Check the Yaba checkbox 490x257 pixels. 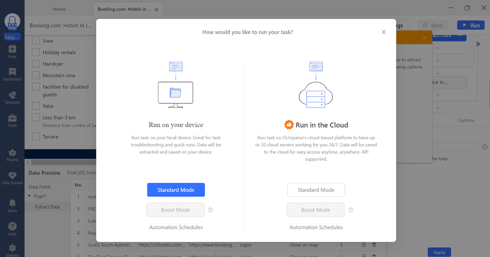point(36,106)
